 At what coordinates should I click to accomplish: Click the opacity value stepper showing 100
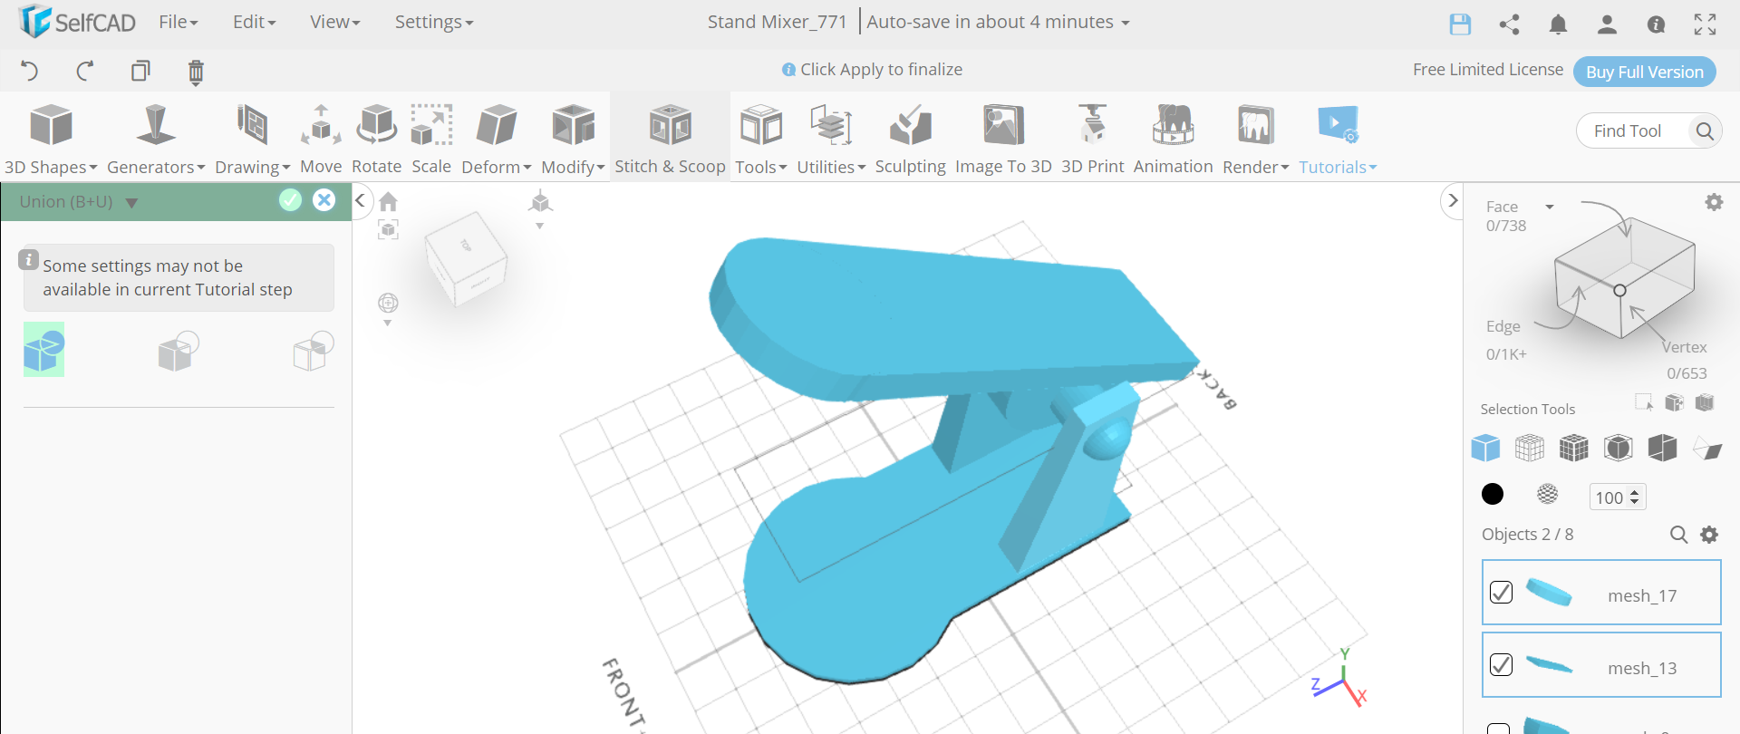[1618, 497]
